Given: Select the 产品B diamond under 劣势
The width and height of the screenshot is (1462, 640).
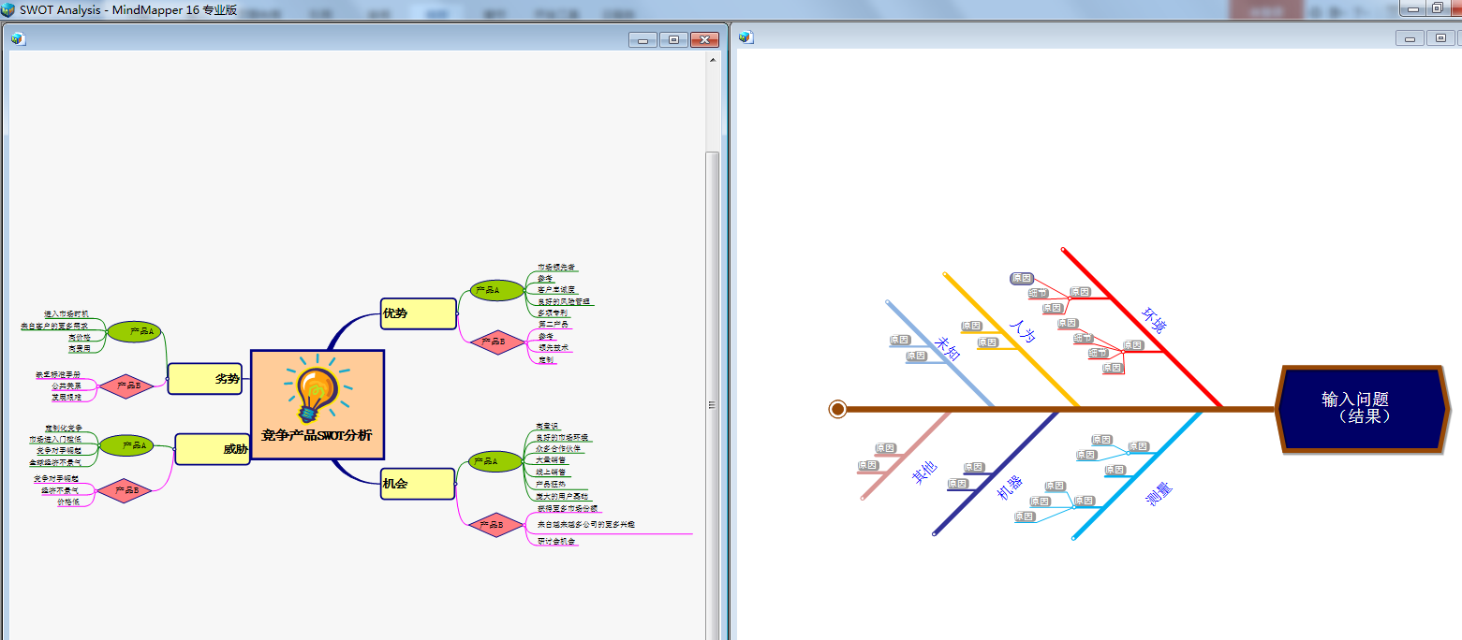Looking at the screenshot, I should coord(126,385).
